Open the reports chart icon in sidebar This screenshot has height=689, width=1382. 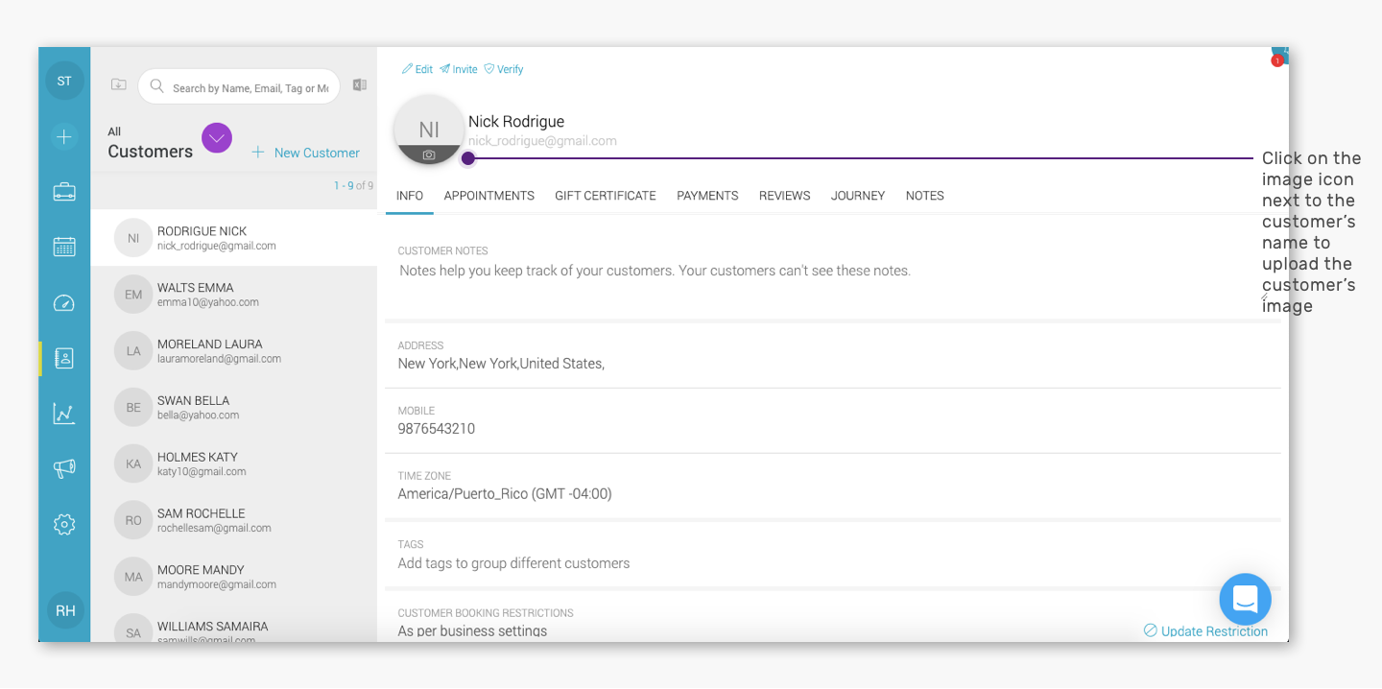[x=64, y=414]
